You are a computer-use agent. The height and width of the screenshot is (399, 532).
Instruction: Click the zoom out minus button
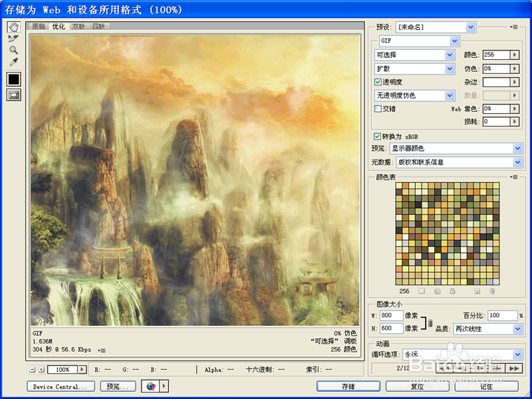point(32,370)
